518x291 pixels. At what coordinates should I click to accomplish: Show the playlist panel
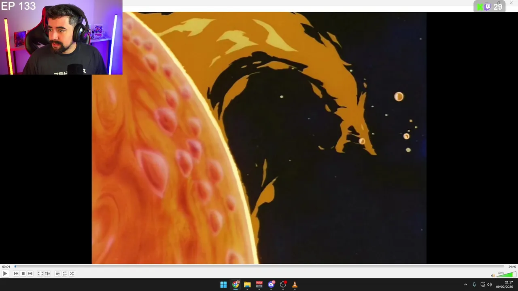[x=57, y=274]
